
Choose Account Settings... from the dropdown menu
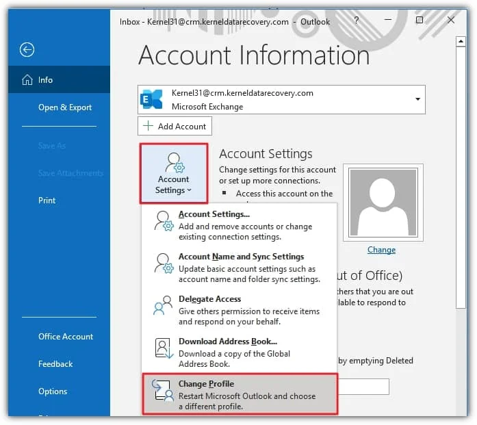240,225
